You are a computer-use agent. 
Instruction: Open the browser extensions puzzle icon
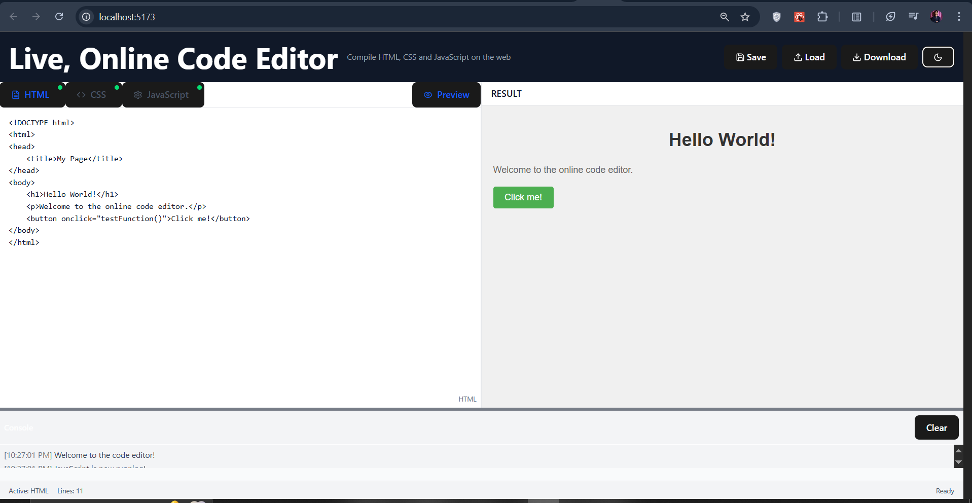pyautogui.click(x=822, y=17)
